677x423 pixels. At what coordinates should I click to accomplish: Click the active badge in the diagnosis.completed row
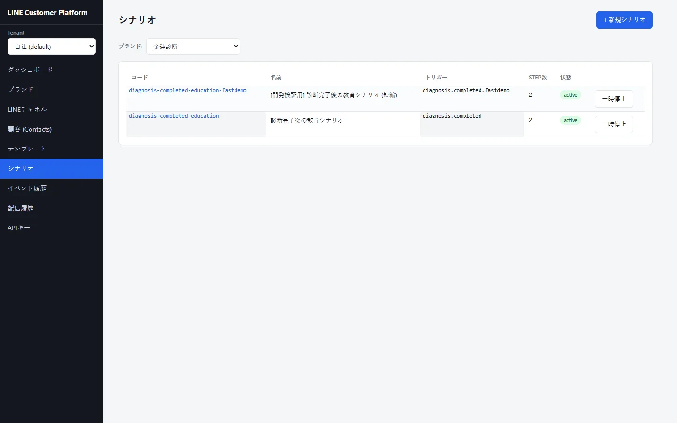[x=570, y=120]
